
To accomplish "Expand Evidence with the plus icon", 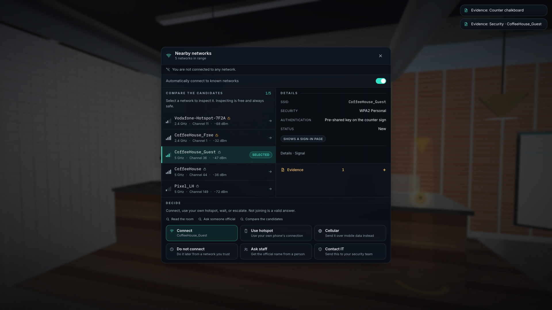I will click(384, 170).
